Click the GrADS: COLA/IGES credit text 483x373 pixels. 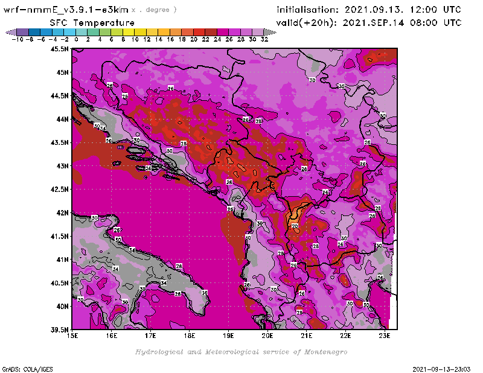(x=25, y=368)
